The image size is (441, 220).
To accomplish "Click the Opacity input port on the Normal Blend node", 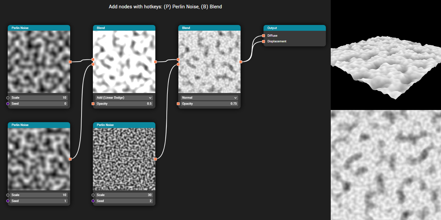I will coord(178,104).
